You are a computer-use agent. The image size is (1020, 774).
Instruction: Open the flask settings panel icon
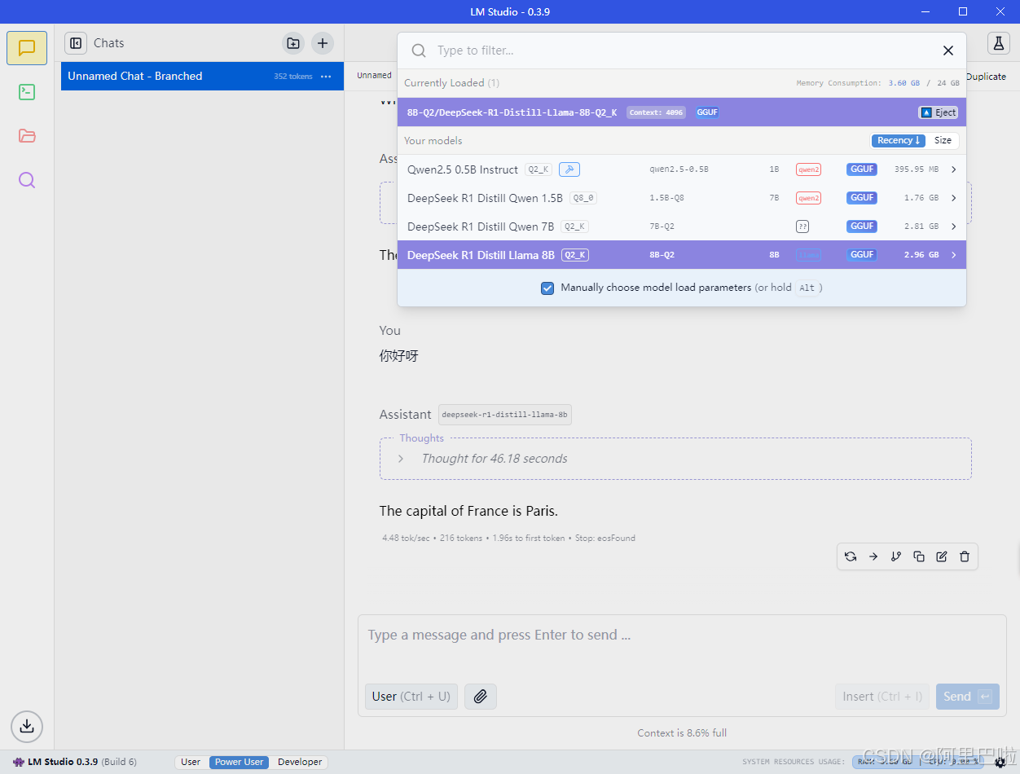click(998, 43)
